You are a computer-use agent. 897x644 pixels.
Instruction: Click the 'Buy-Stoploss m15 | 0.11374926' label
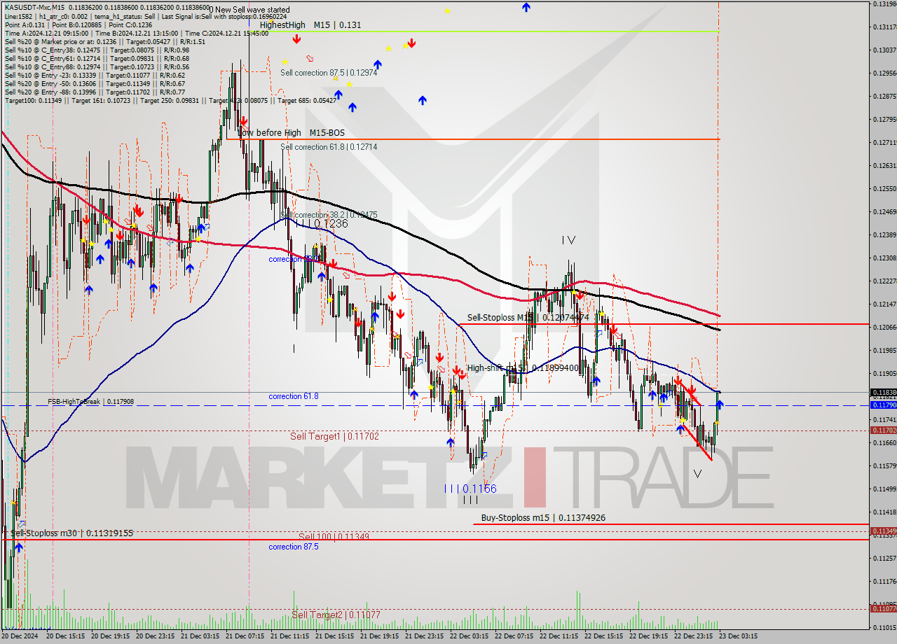pyautogui.click(x=543, y=518)
